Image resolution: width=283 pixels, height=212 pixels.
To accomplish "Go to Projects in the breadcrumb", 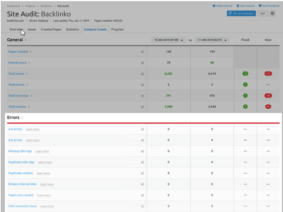I will coord(30,6).
